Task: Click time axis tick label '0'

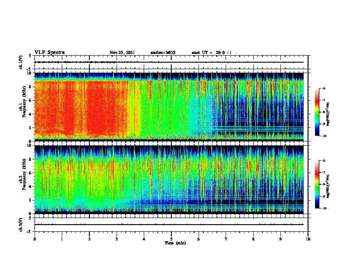Action: point(35,239)
